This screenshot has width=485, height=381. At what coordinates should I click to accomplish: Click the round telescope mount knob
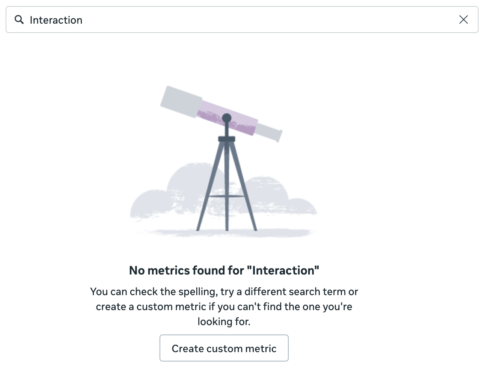(226, 118)
